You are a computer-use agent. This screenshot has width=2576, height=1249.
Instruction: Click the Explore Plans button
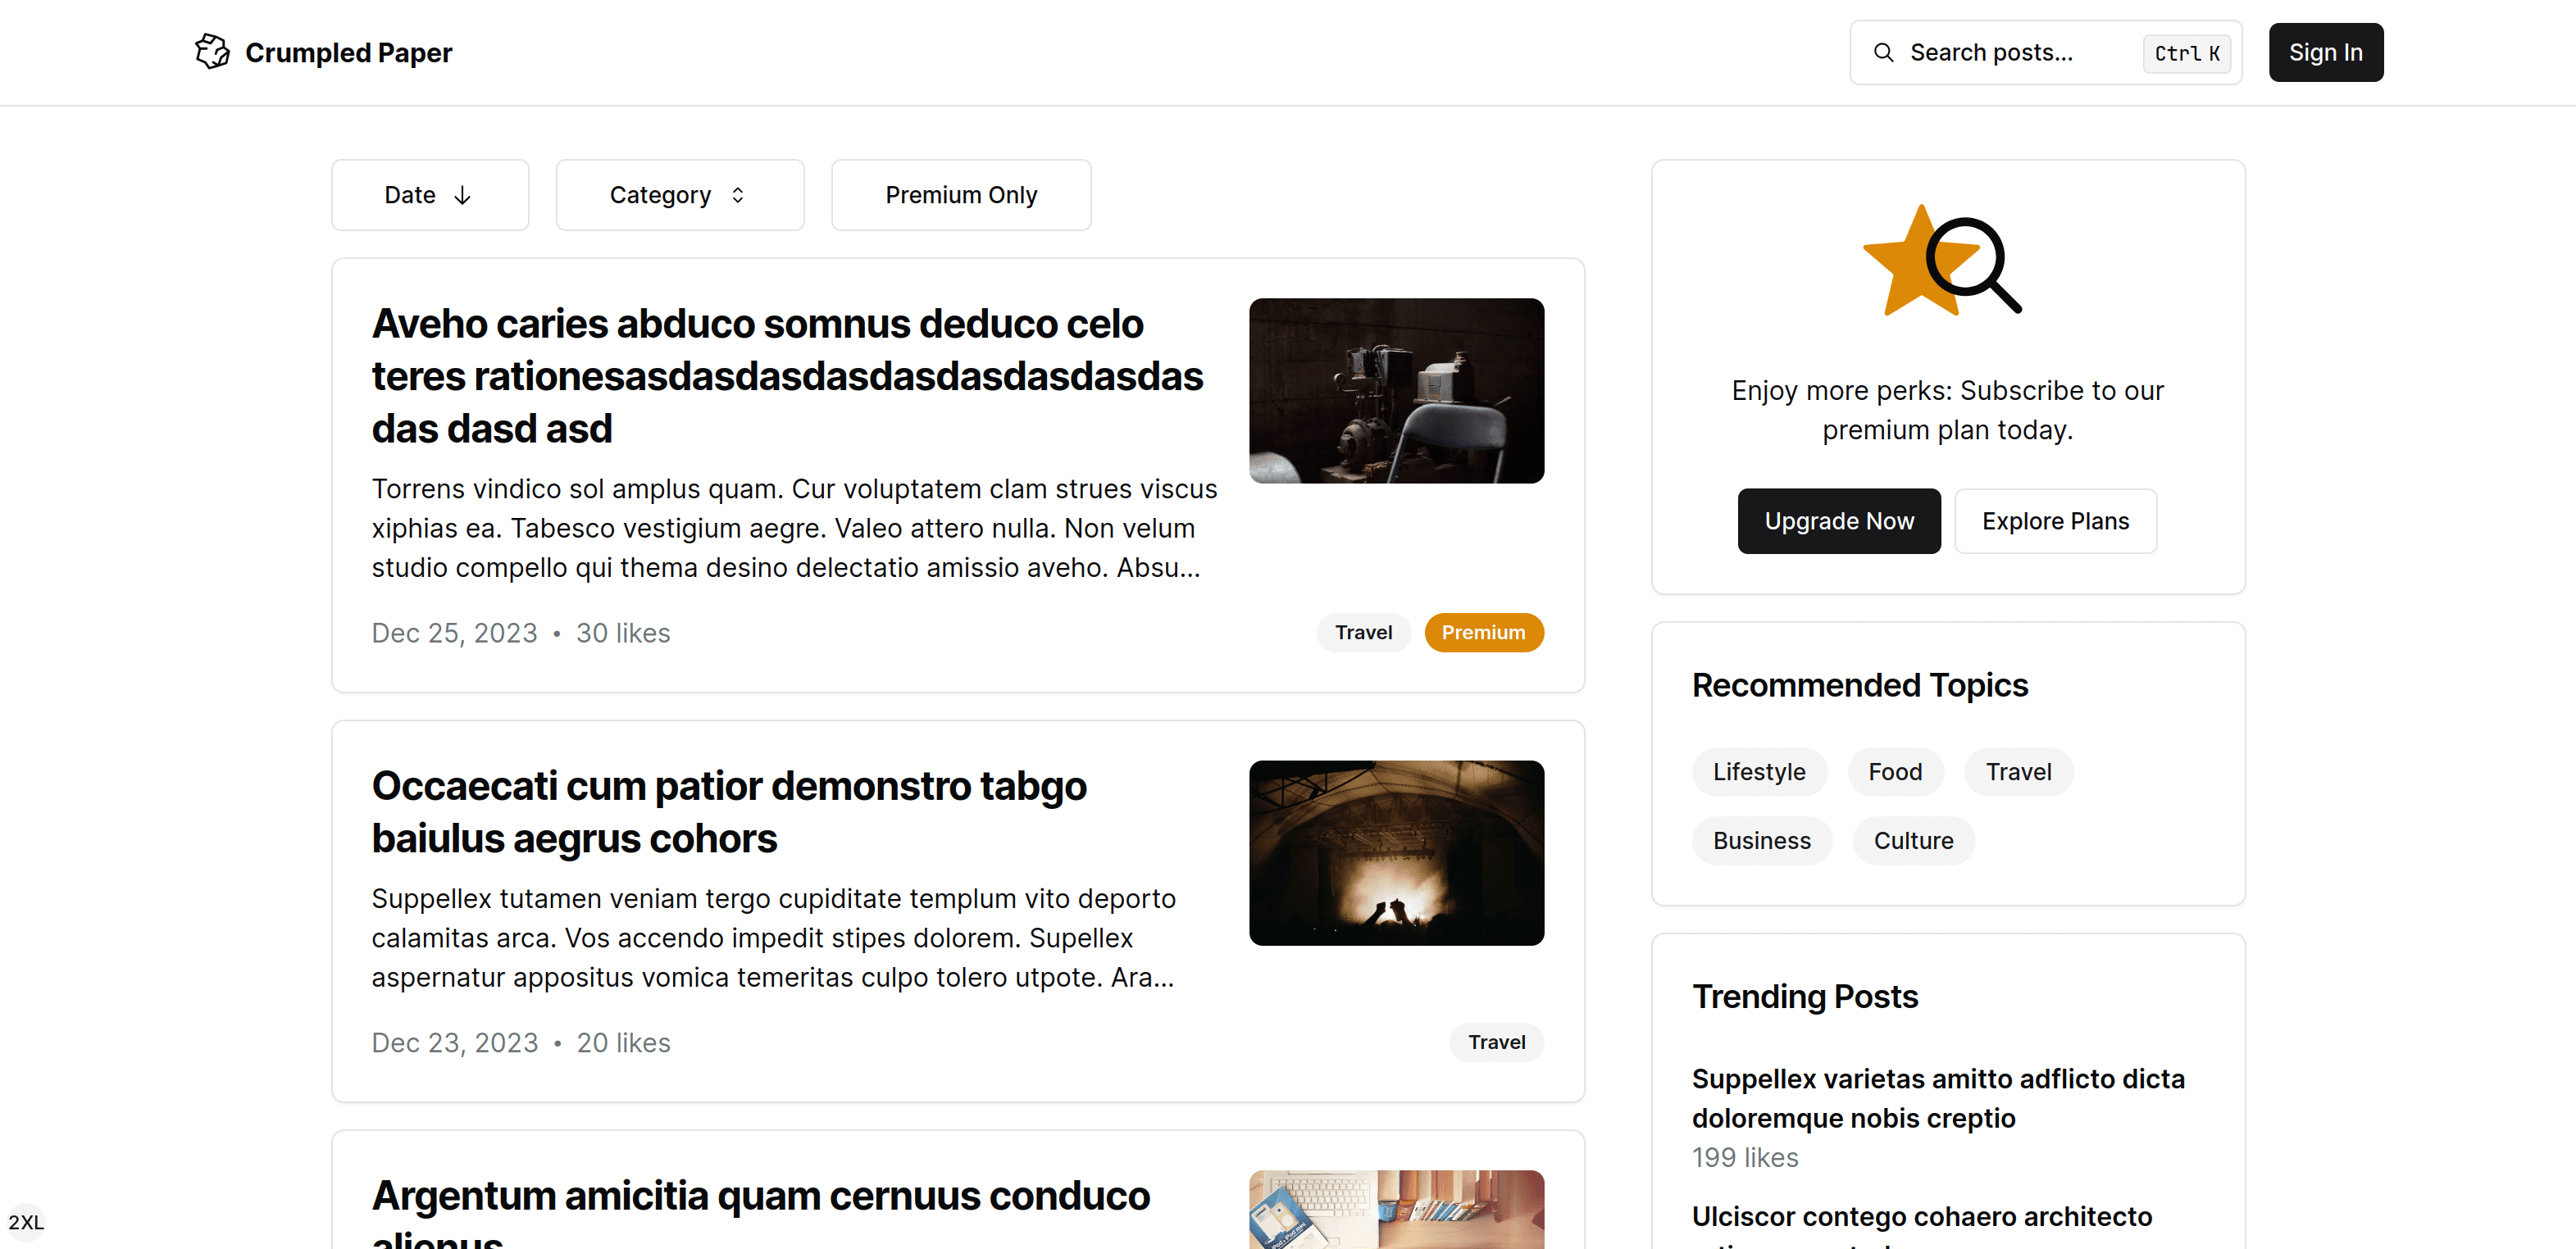[x=2055, y=521]
